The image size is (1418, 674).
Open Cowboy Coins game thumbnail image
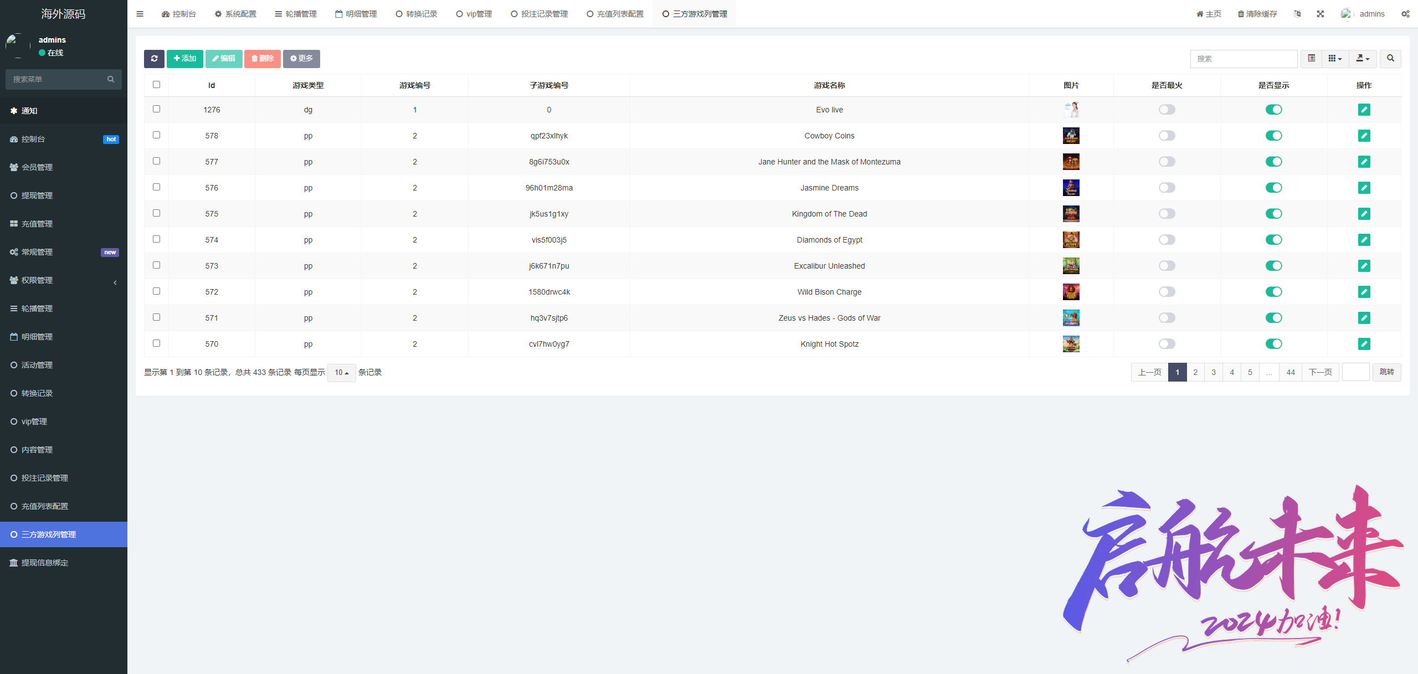[1071, 136]
